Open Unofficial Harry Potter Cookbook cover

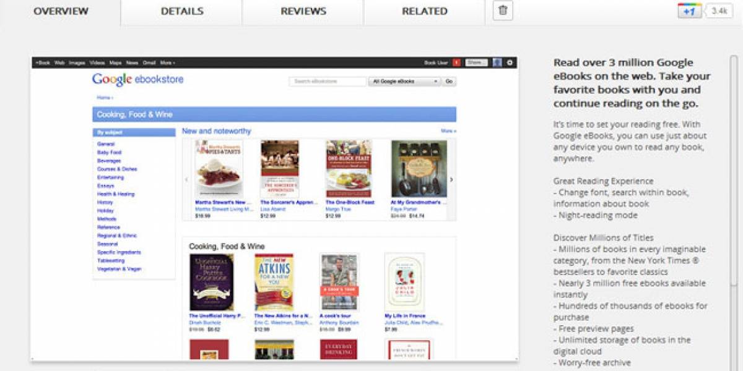[x=212, y=282]
